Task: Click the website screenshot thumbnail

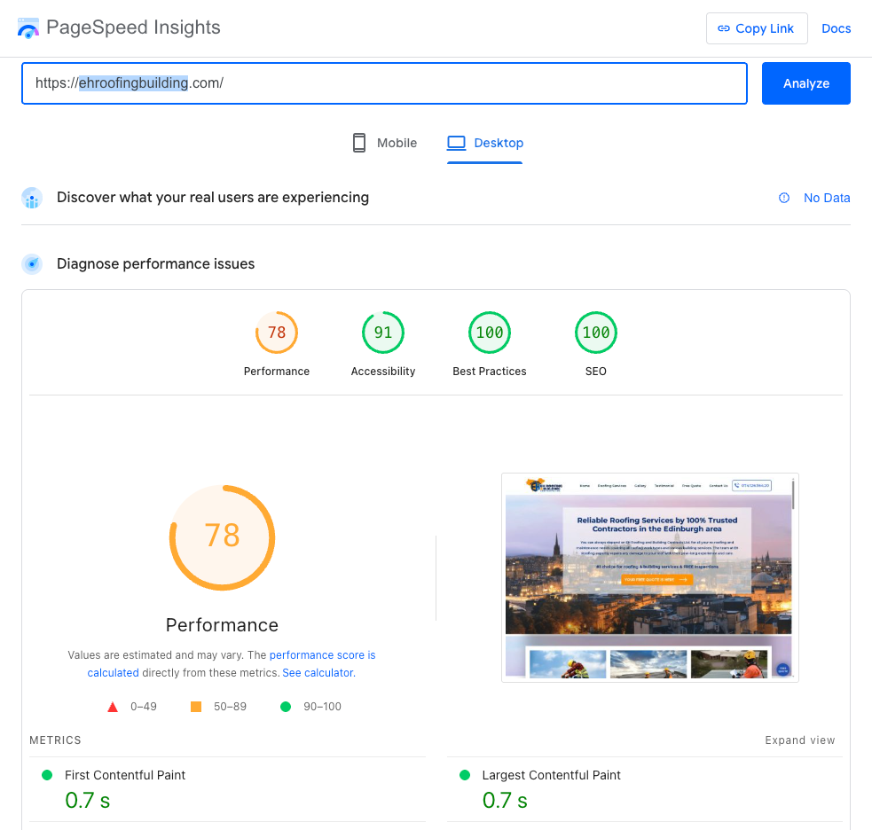Action: click(x=649, y=577)
